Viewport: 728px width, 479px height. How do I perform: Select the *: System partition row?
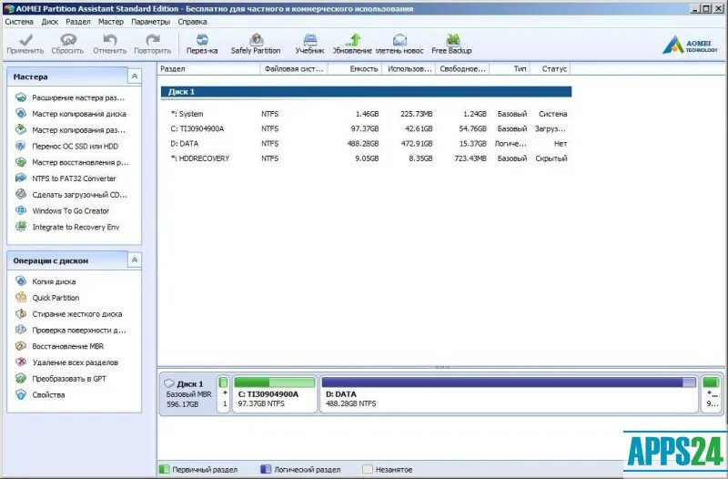click(367, 114)
